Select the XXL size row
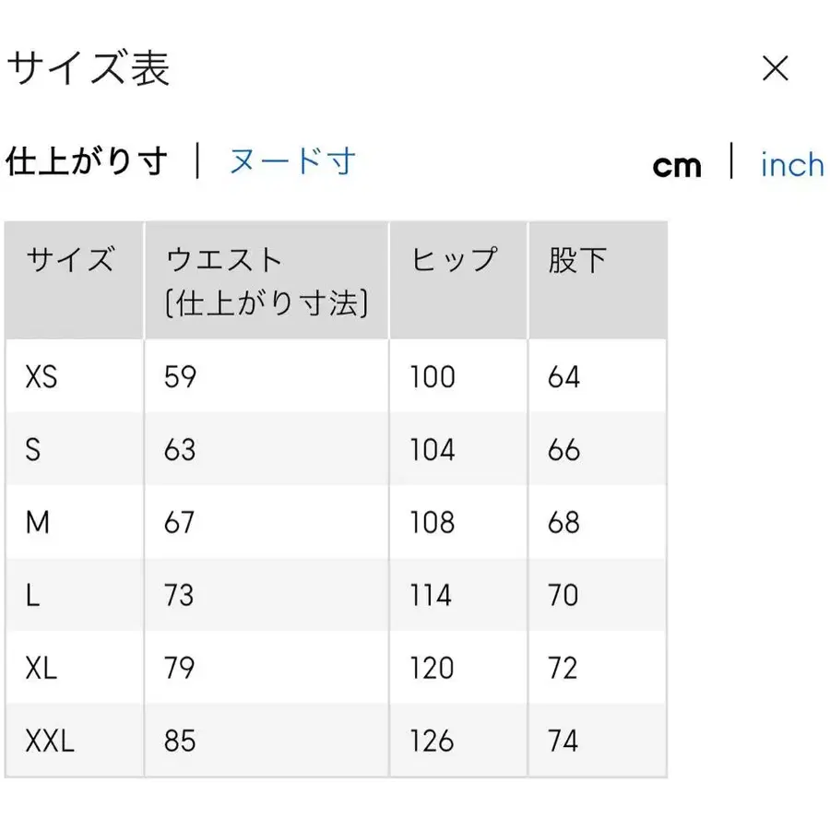Viewport: 830px width, 830px height. point(50,741)
